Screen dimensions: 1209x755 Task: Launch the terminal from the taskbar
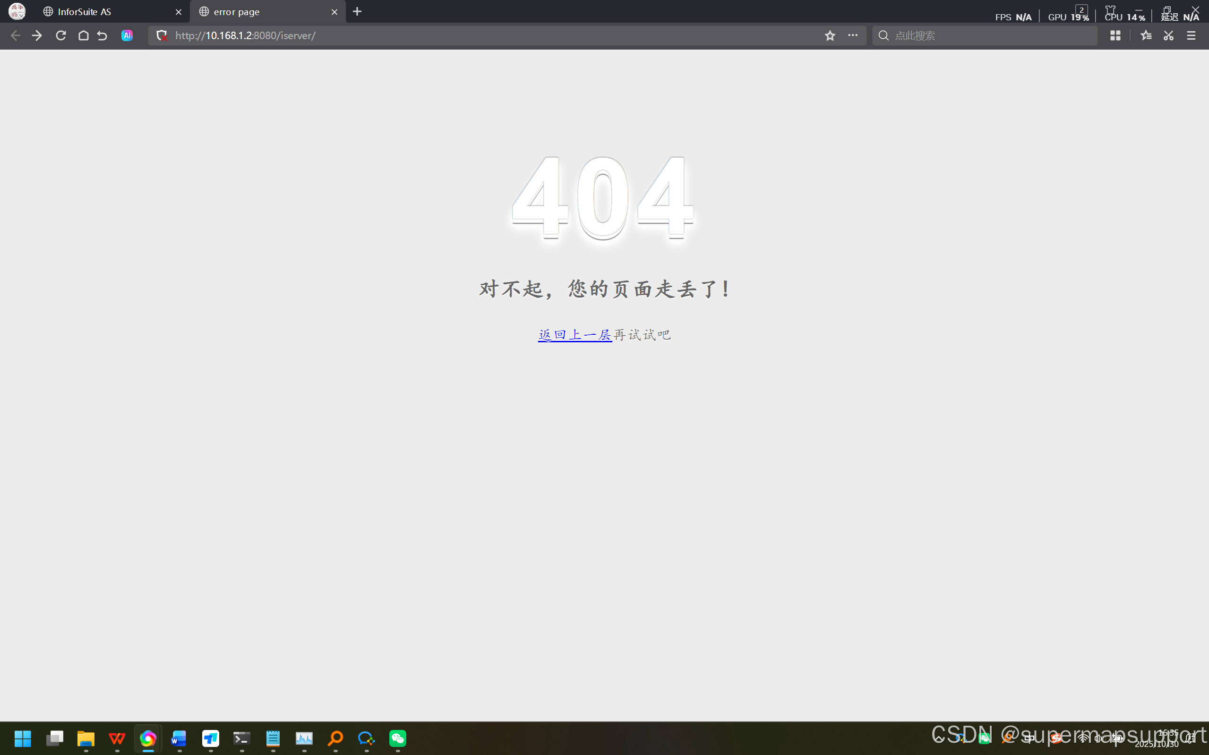241,738
